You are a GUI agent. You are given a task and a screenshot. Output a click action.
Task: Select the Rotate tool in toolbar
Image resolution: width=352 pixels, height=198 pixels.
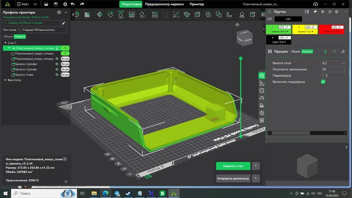click(x=110, y=14)
